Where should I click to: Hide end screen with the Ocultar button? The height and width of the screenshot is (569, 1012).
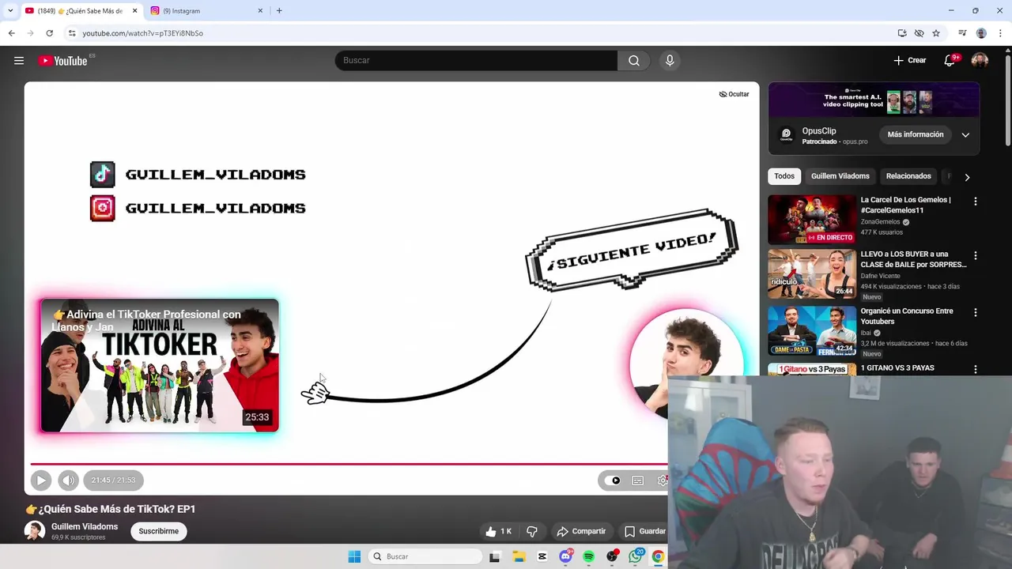click(x=734, y=94)
